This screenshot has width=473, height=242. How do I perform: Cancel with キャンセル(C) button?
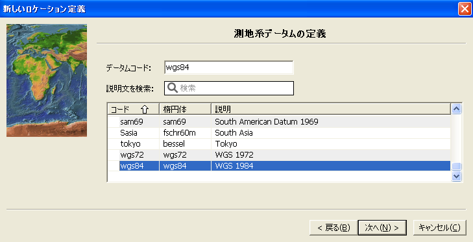coord(439,228)
